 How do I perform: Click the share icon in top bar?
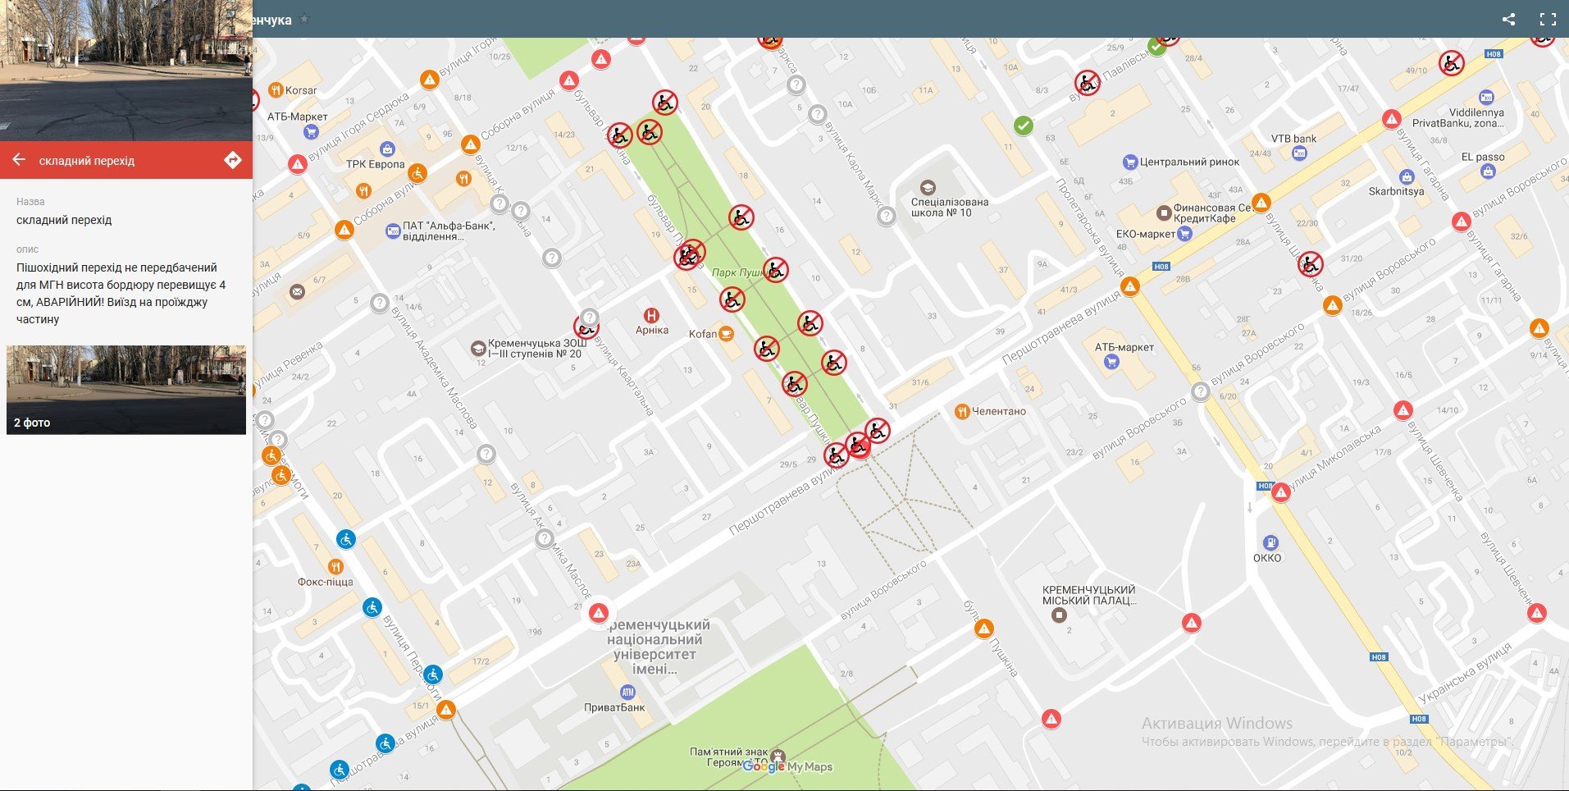tap(1508, 19)
